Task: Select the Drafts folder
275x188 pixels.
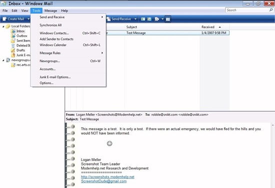Action: pos(20,50)
